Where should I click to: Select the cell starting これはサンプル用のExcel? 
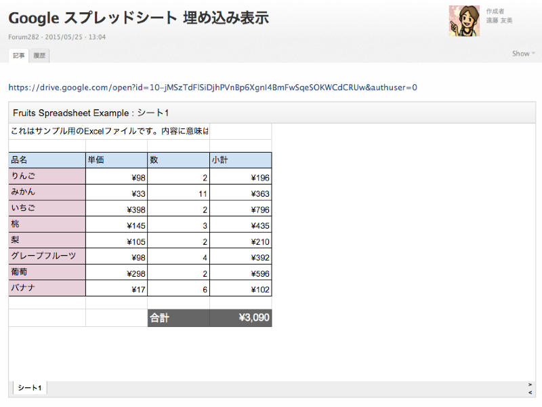(109, 131)
